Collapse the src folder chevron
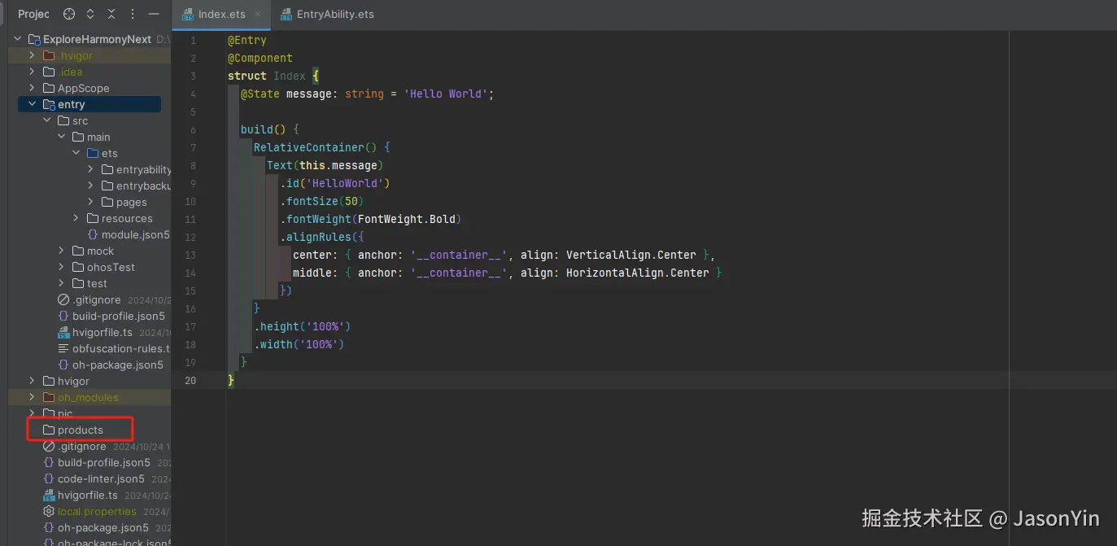 (x=46, y=120)
